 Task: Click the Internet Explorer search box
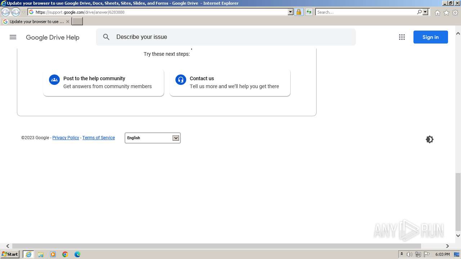click(366, 12)
